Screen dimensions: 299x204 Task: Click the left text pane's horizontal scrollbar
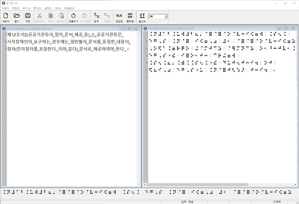[70, 184]
